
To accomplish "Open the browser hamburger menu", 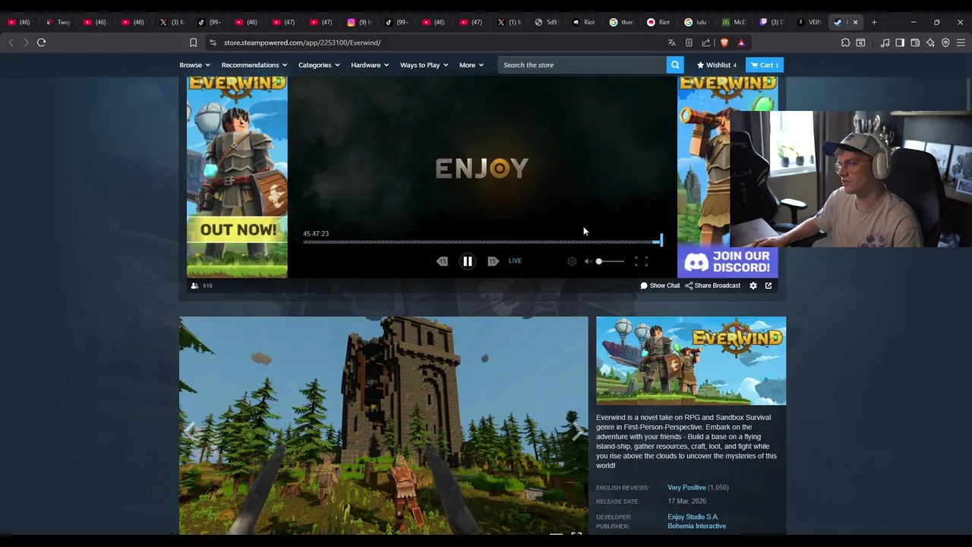I will (961, 43).
